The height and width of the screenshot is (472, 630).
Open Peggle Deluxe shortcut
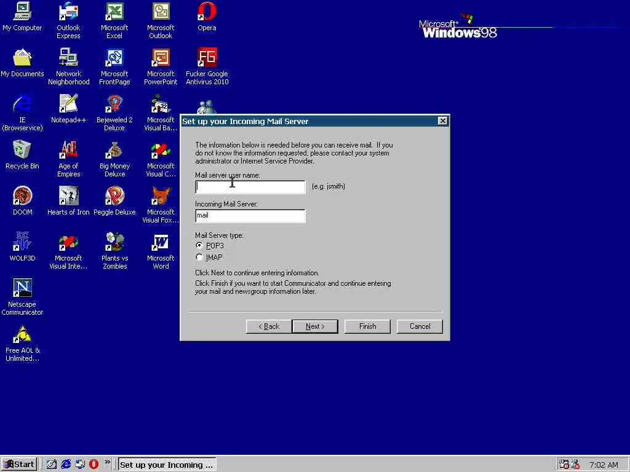click(114, 202)
